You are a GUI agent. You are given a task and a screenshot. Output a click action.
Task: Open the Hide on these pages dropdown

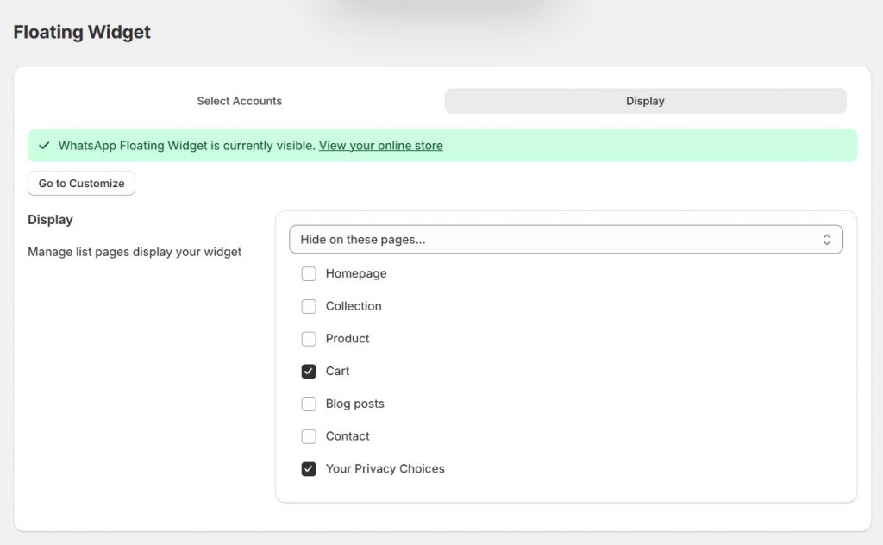click(566, 239)
